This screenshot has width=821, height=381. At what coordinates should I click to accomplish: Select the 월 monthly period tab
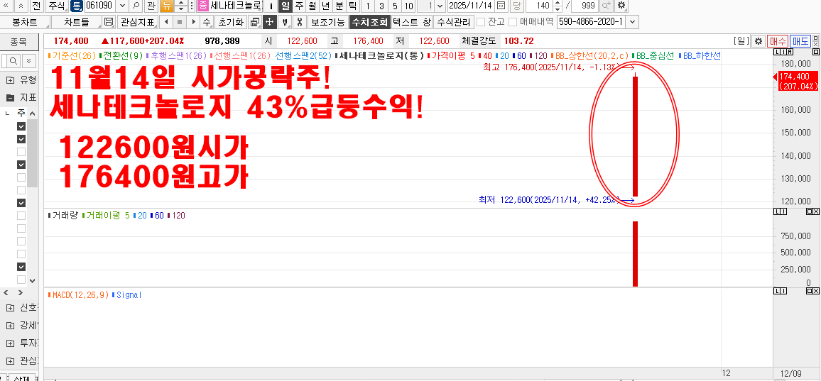312,6
